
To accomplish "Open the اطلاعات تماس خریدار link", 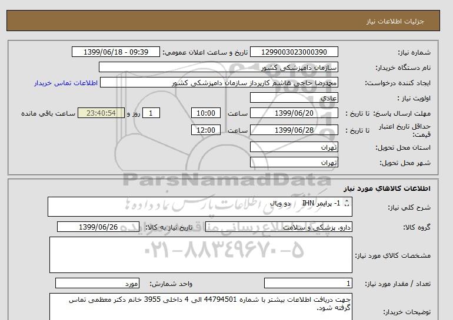I will 66,83.
